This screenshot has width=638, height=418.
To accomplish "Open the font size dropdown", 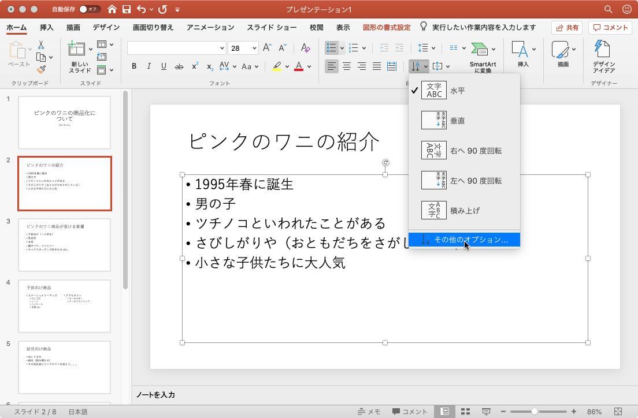I will (x=254, y=48).
